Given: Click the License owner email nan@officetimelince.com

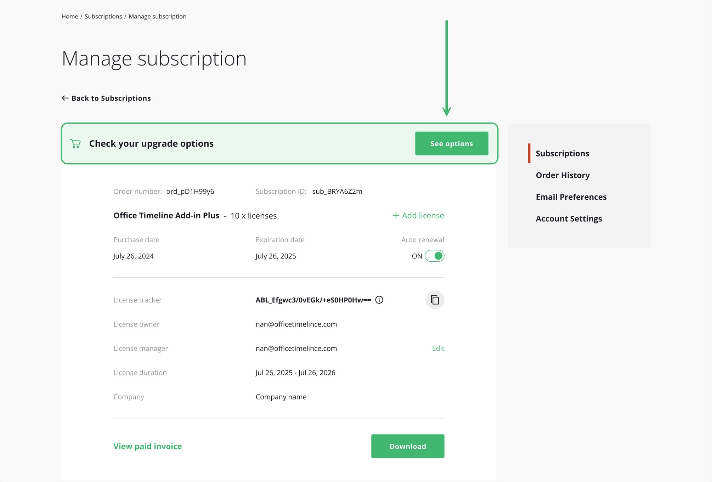Looking at the screenshot, I should click(x=296, y=324).
